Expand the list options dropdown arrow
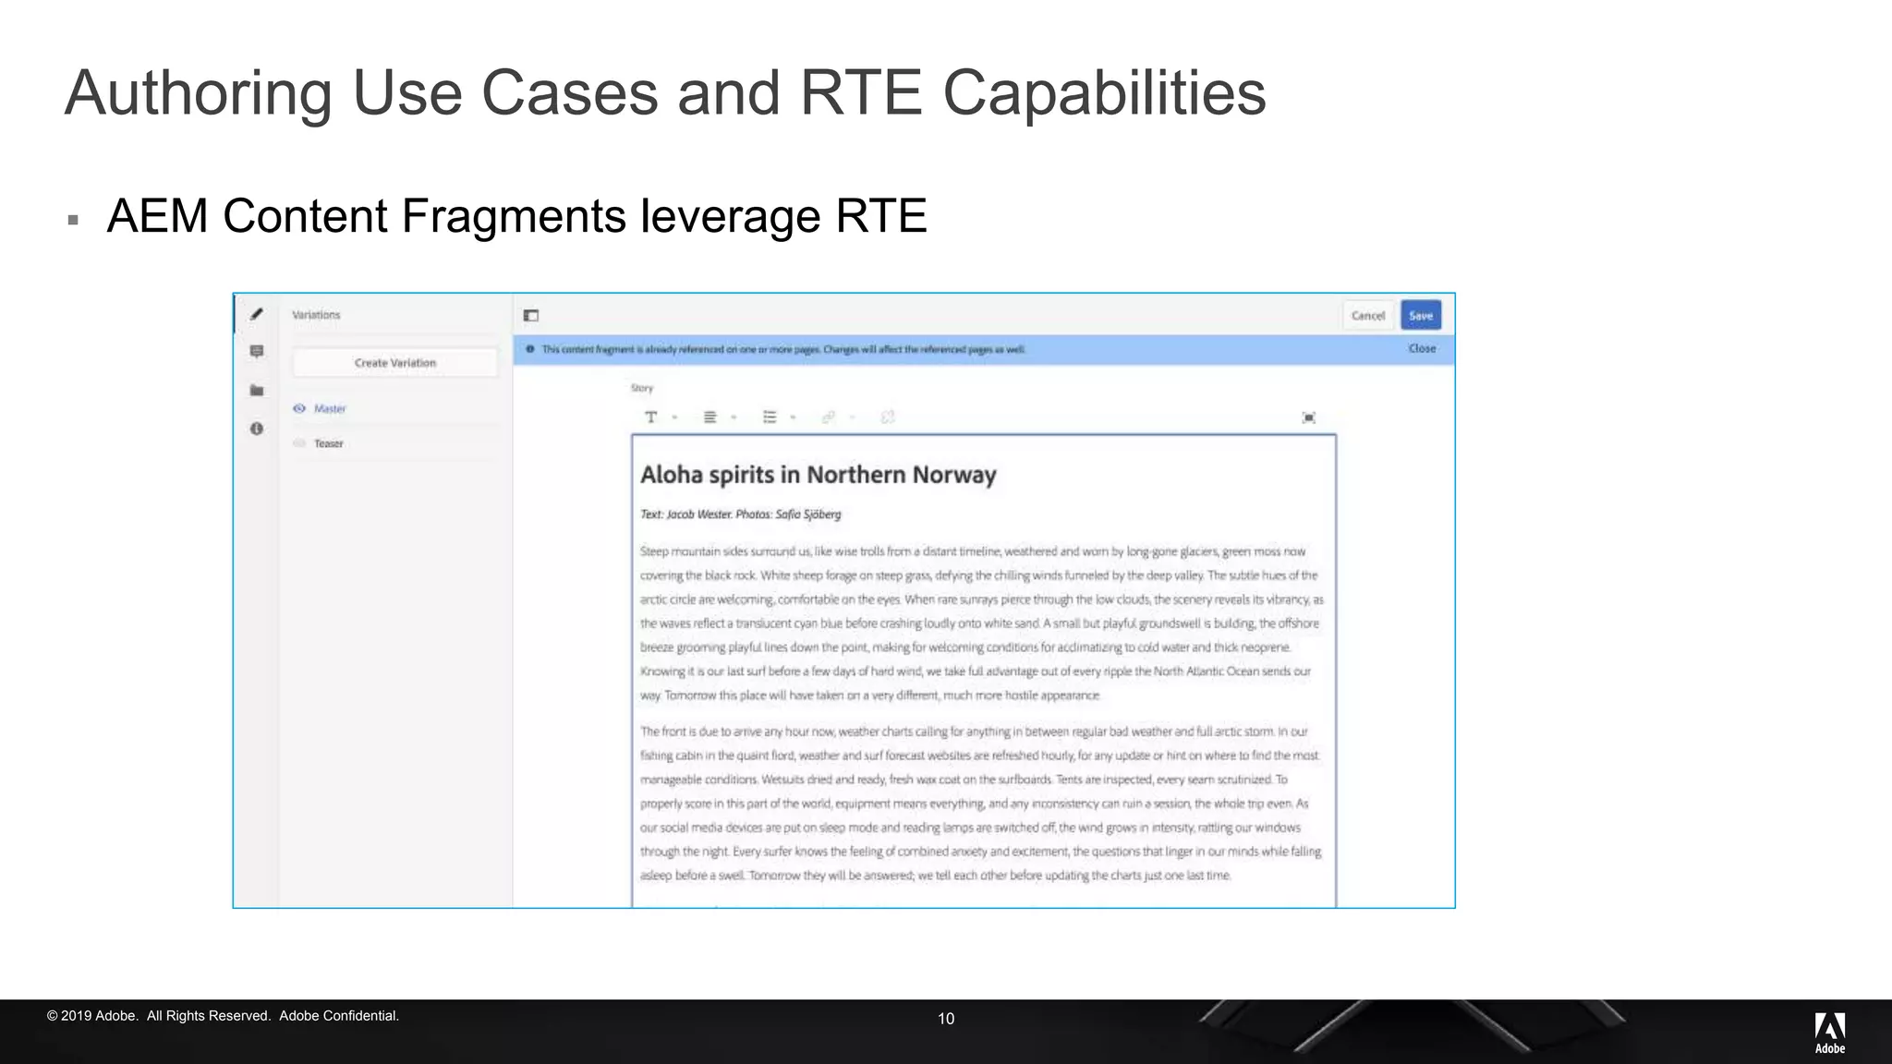 click(x=793, y=418)
